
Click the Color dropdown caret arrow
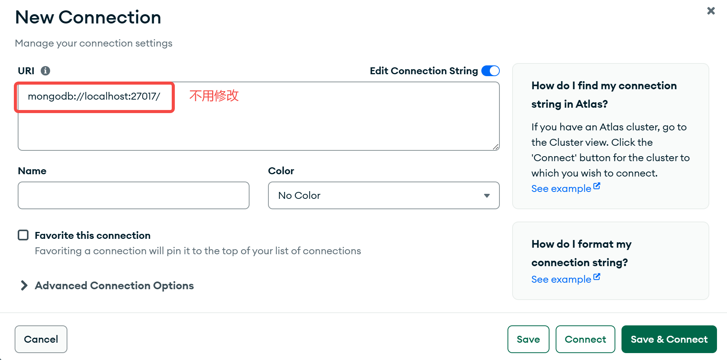pyautogui.click(x=487, y=196)
